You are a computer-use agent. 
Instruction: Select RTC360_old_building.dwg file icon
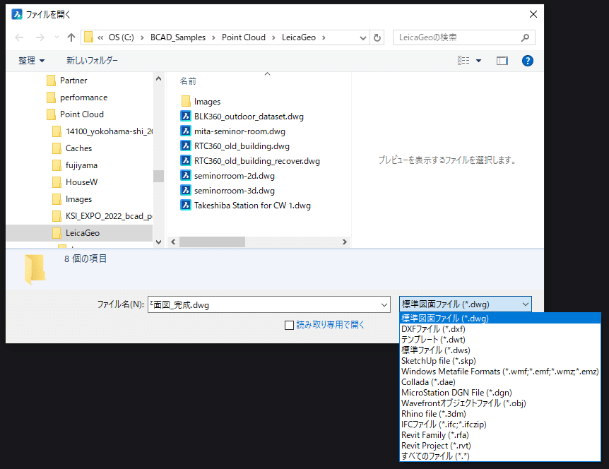tap(186, 146)
